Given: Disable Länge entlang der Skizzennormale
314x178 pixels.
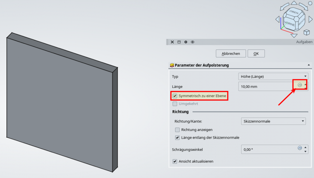Looking at the screenshot, I should [x=177, y=138].
